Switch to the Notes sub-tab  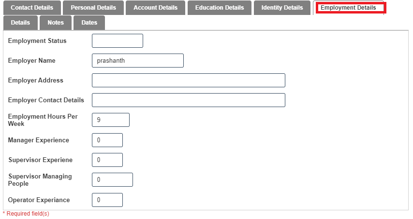[56, 23]
